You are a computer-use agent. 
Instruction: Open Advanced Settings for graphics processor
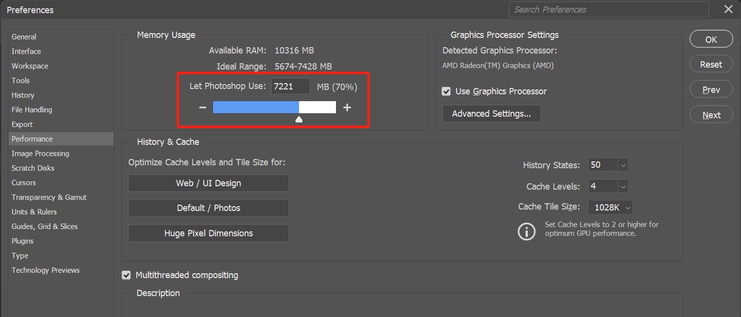[491, 114]
